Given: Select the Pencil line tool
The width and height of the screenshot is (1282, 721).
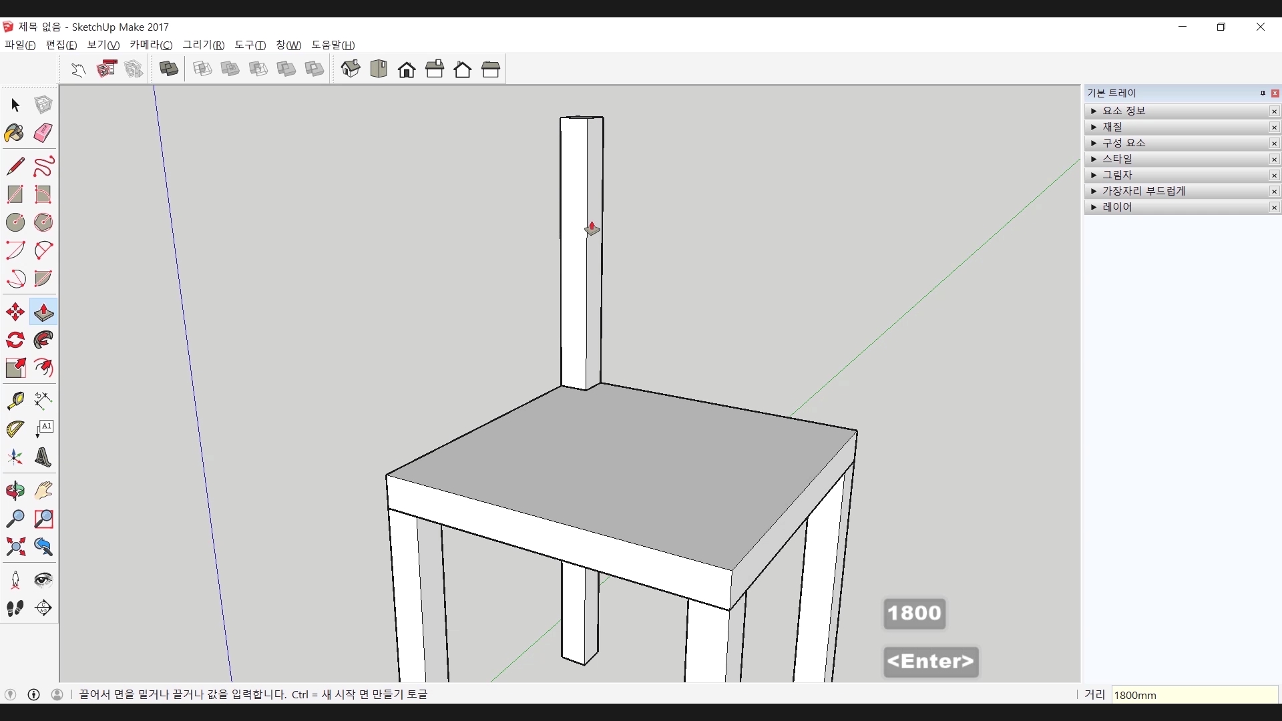Looking at the screenshot, I should 15,166.
